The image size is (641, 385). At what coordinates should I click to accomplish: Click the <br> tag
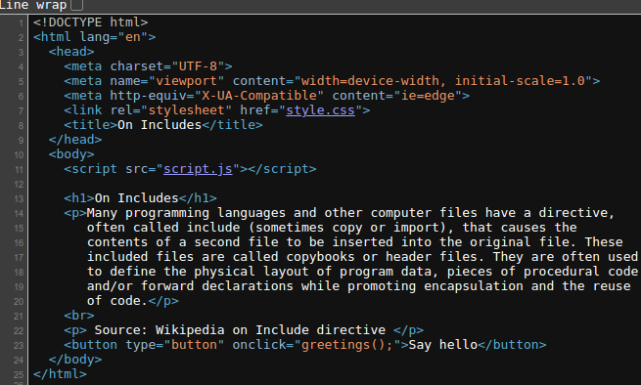click(x=79, y=316)
